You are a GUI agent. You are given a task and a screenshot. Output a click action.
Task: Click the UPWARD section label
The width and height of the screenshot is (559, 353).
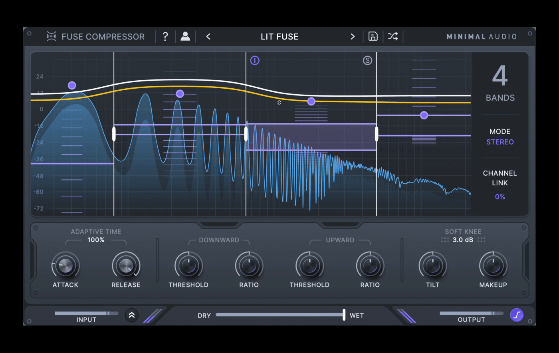[x=340, y=240]
